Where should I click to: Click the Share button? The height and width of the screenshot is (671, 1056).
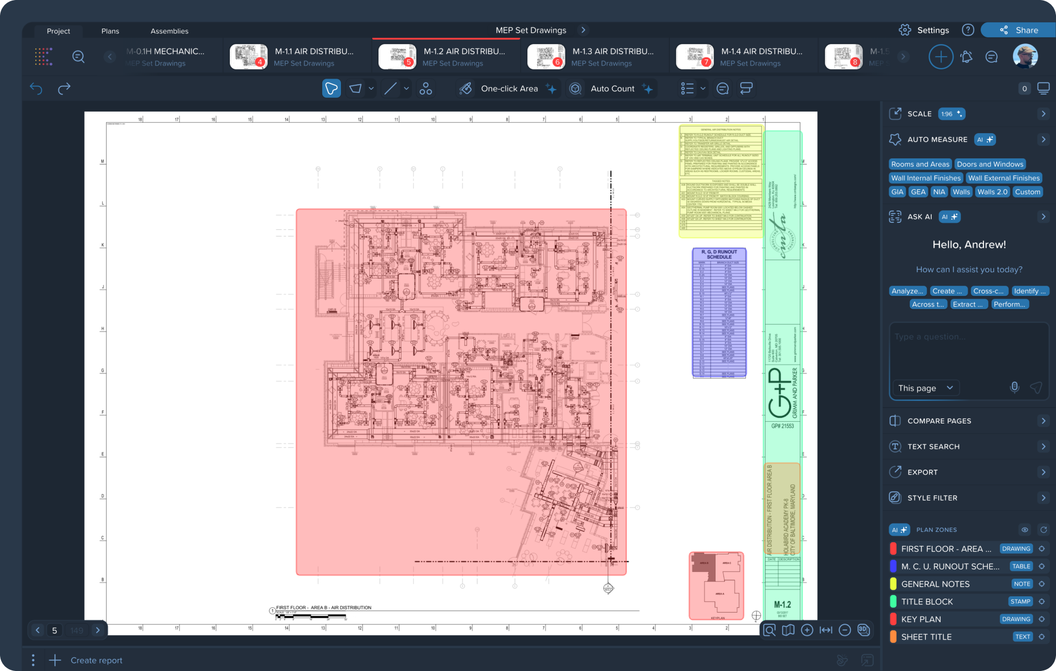pos(1019,30)
